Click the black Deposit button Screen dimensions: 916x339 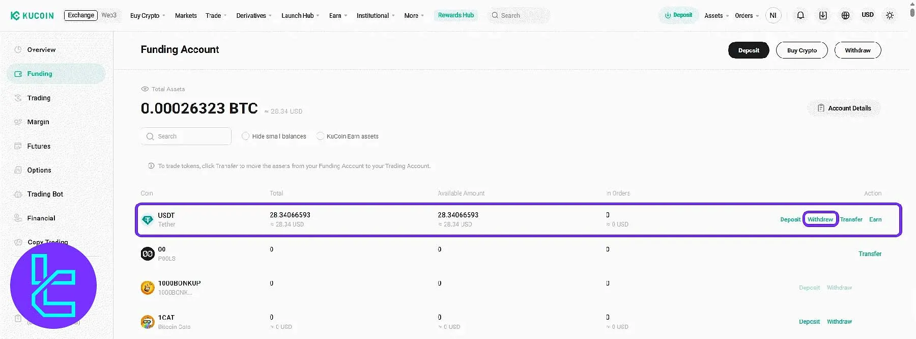pos(748,50)
